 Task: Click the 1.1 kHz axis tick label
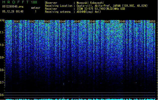coord(2,32)
